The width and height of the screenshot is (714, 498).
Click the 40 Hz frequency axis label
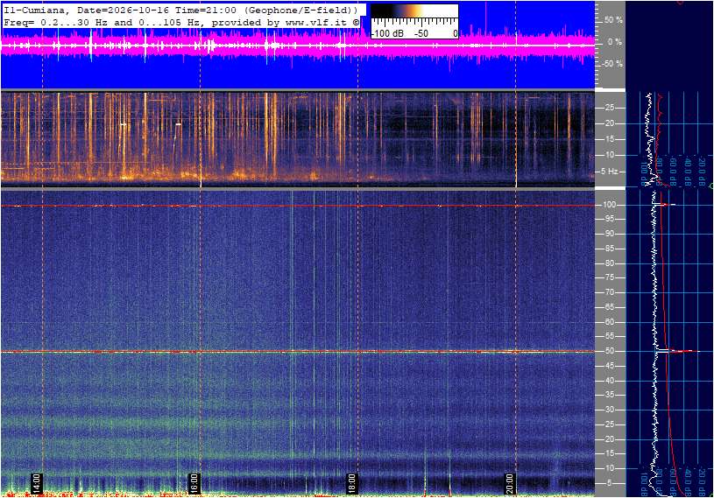tap(609, 381)
